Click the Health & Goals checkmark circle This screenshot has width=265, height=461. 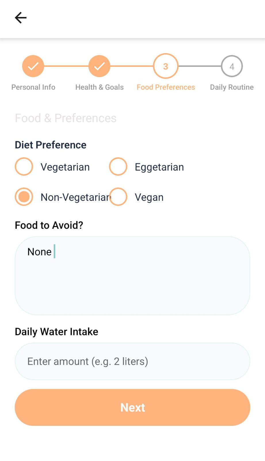(x=99, y=66)
